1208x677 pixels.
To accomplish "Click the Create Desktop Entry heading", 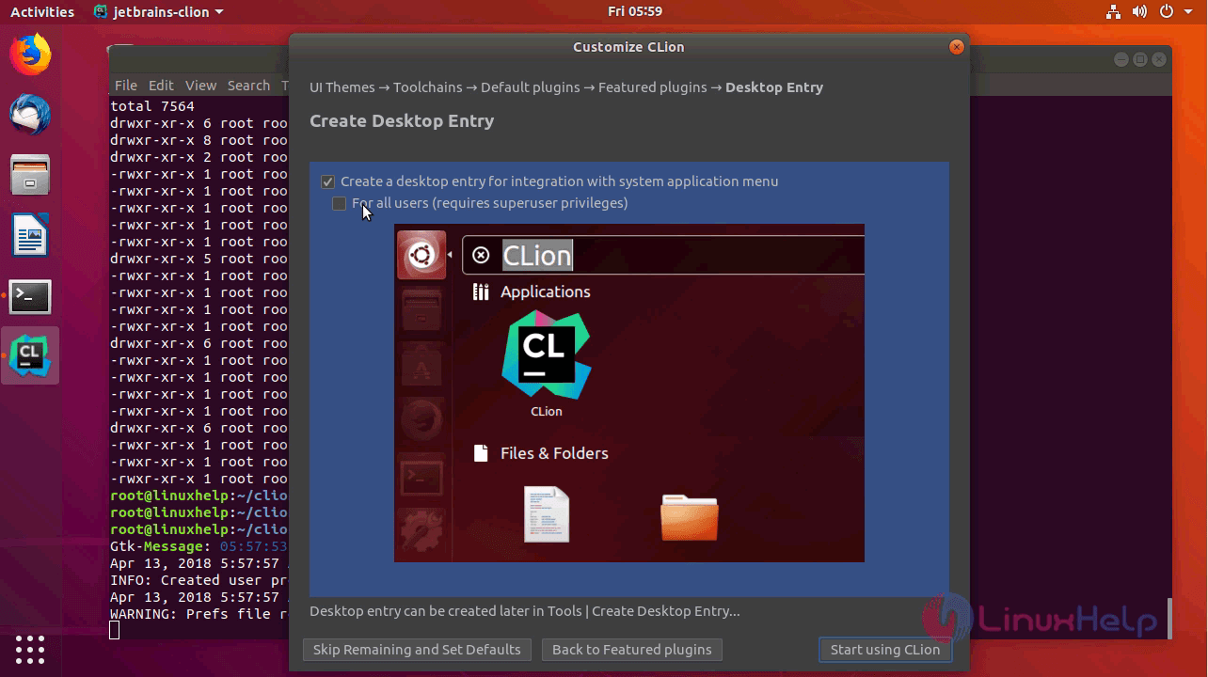I will pos(402,121).
